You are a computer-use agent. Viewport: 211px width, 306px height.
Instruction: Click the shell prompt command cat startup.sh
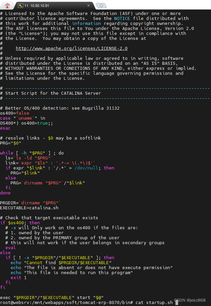tap(154, 302)
